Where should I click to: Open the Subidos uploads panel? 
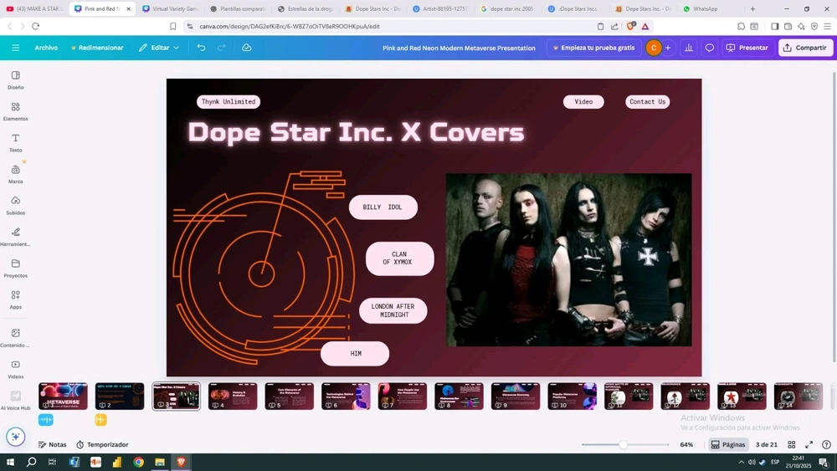pyautogui.click(x=15, y=205)
